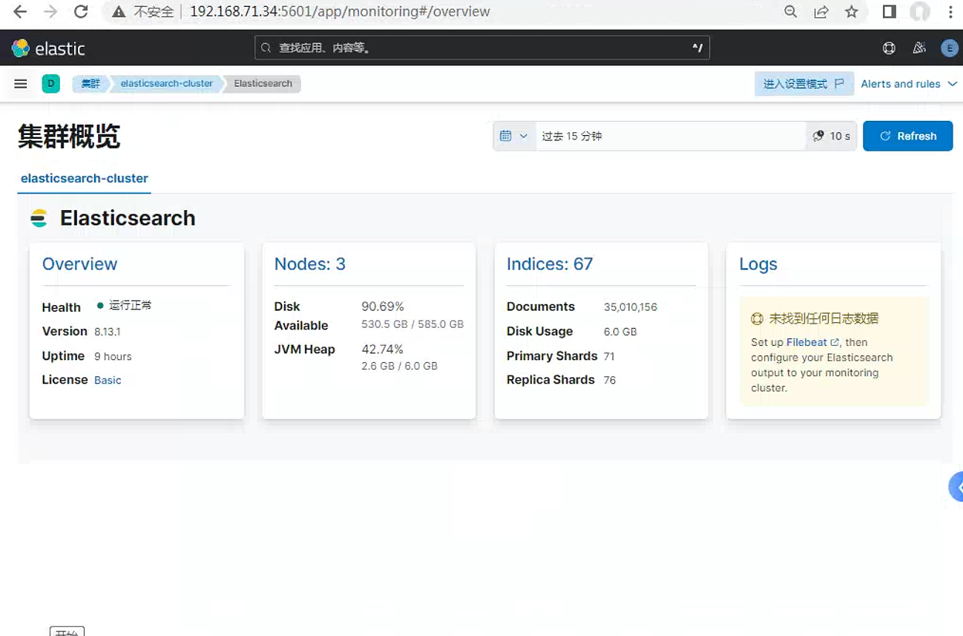
Task: Click the 集群 breadcrumb
Action: (91, 84)
